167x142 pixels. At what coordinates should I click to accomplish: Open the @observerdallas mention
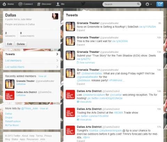coord(92,73)
